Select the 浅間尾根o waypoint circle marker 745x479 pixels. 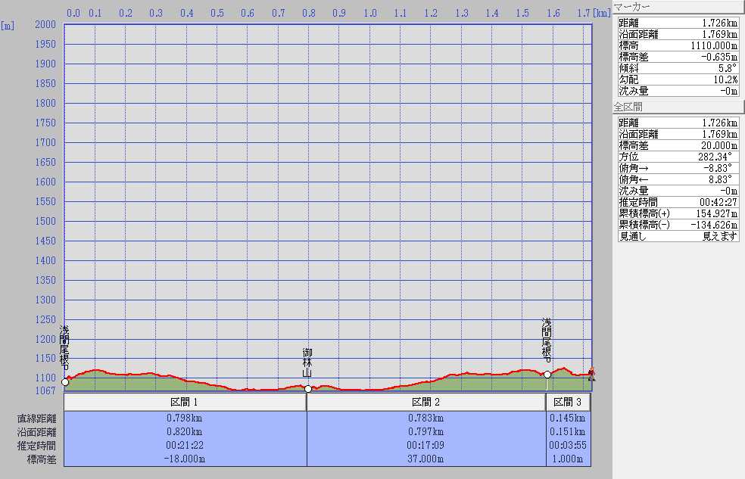547,375
